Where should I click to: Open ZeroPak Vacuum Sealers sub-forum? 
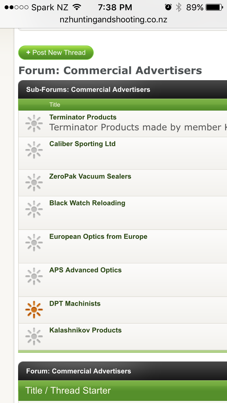pyautogui.click(x=90, y=176)
